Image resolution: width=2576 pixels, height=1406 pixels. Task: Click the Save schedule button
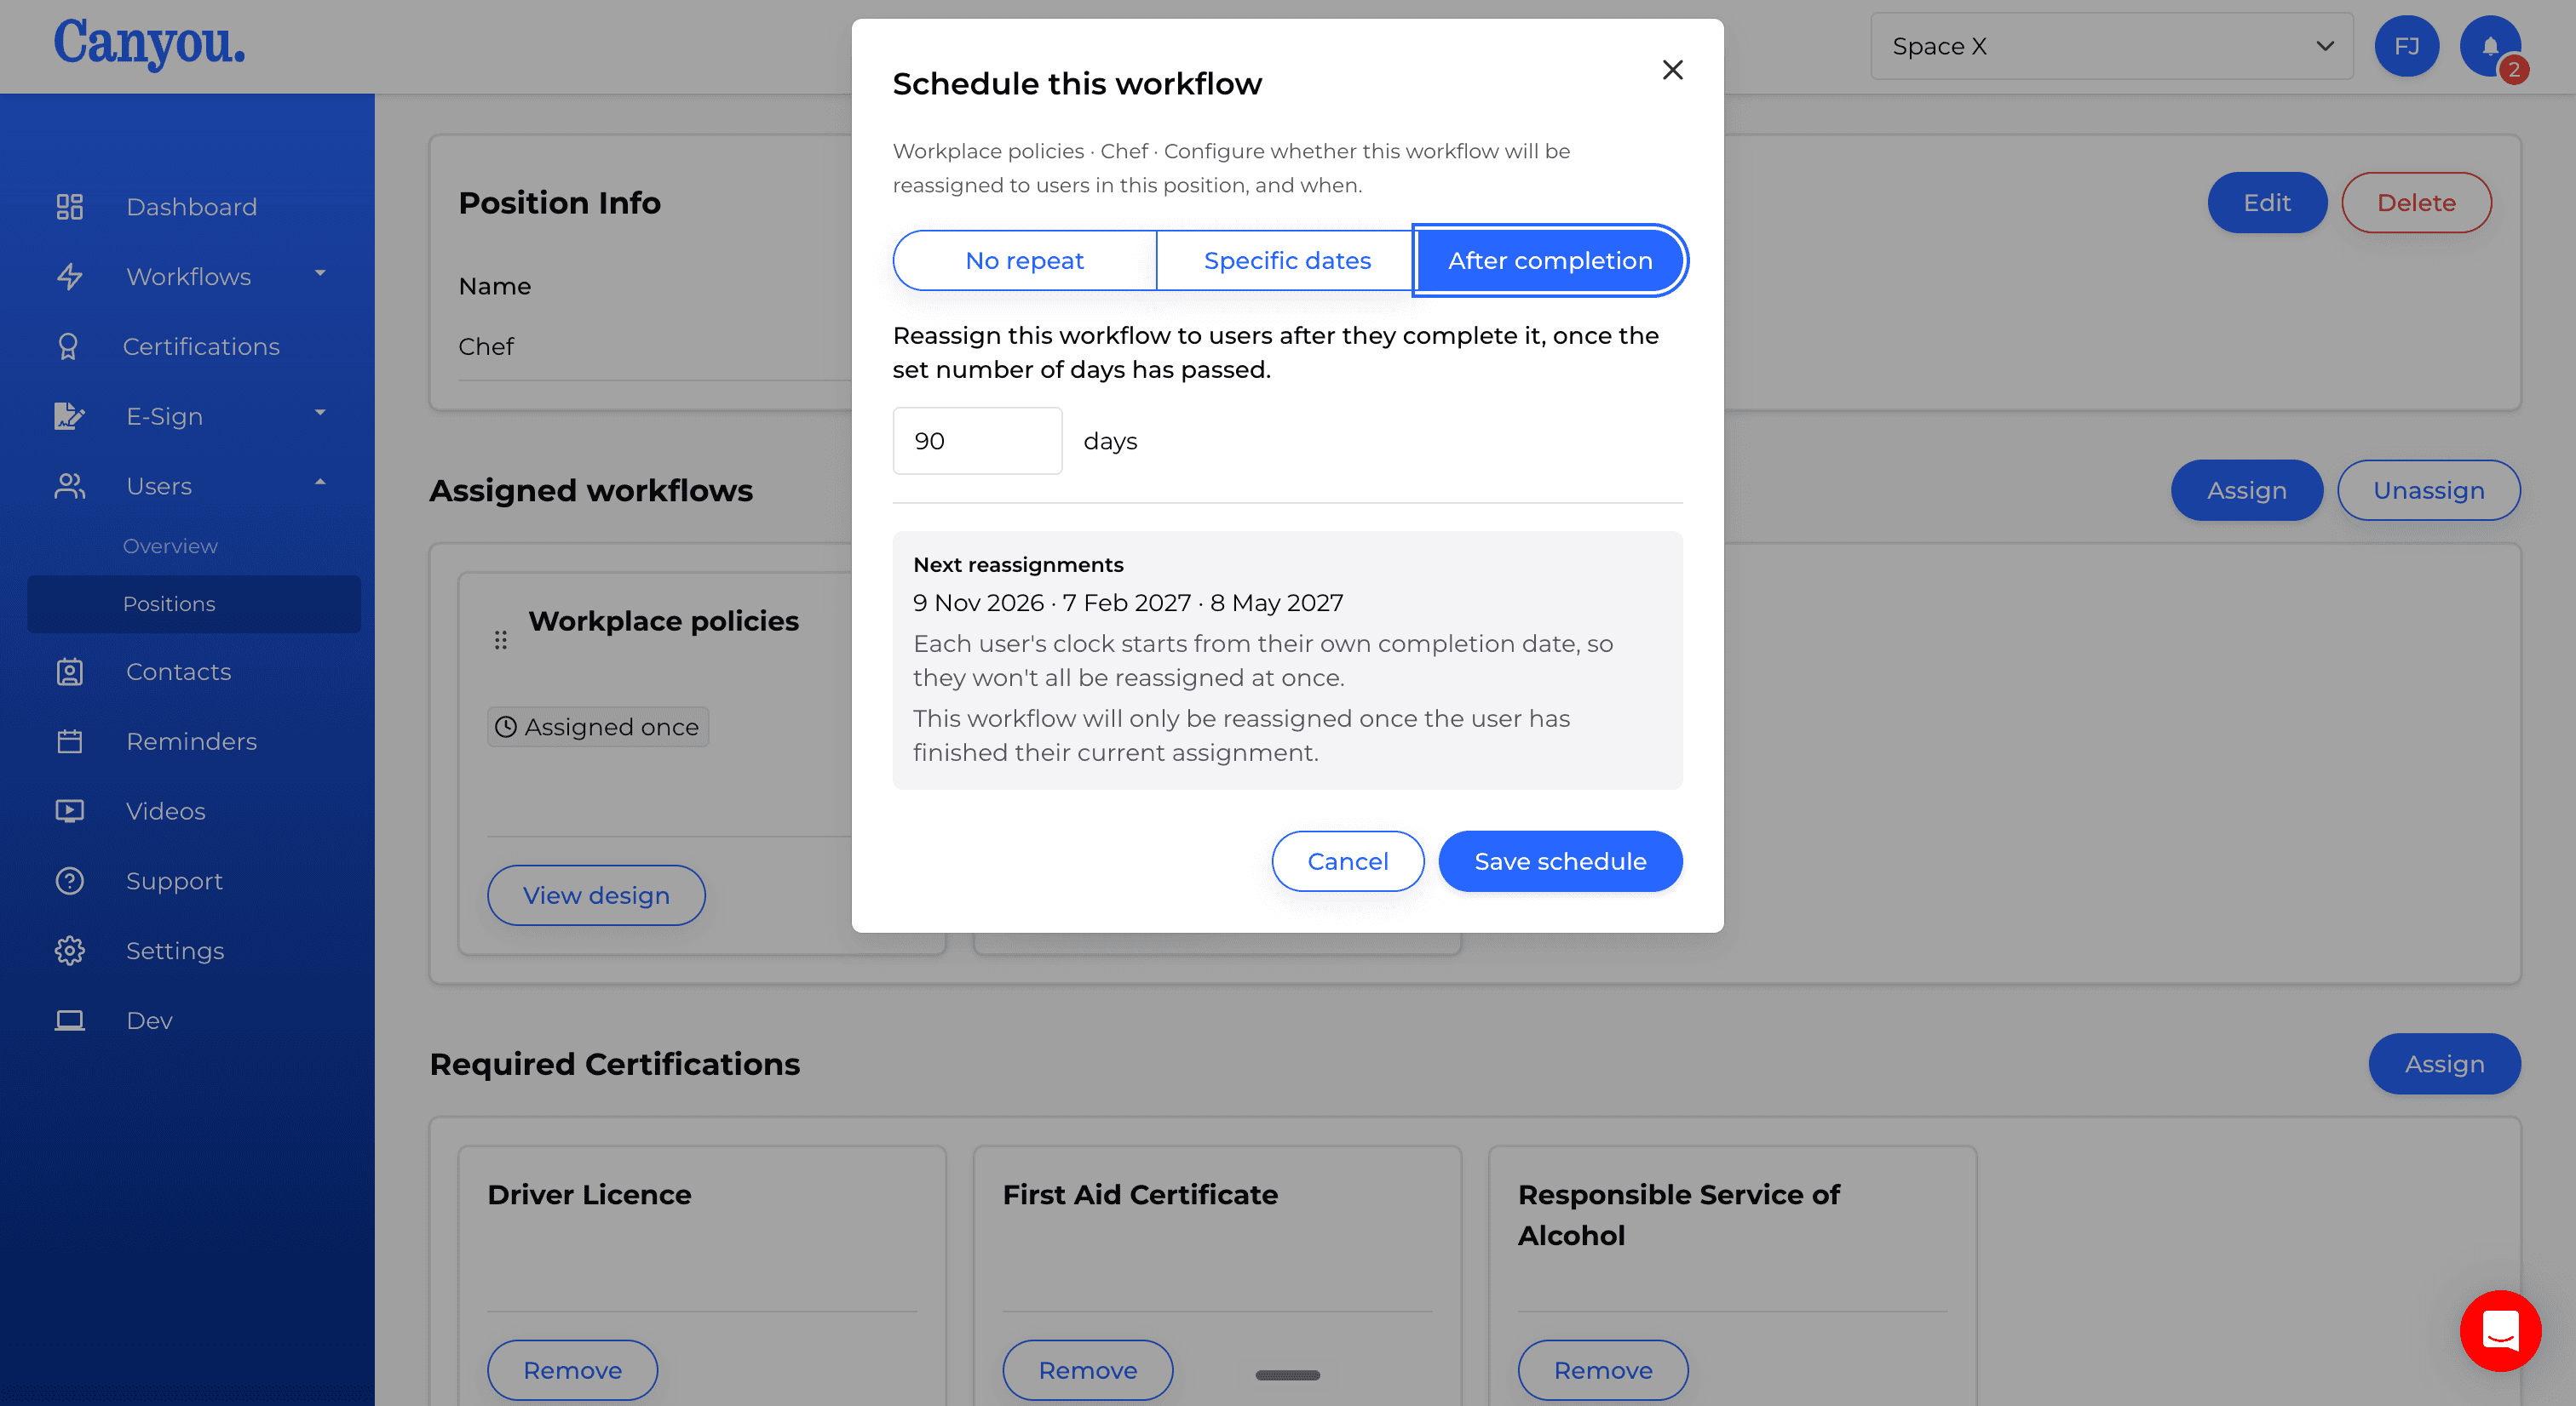pyautogui.click(x=1560, y=861)
